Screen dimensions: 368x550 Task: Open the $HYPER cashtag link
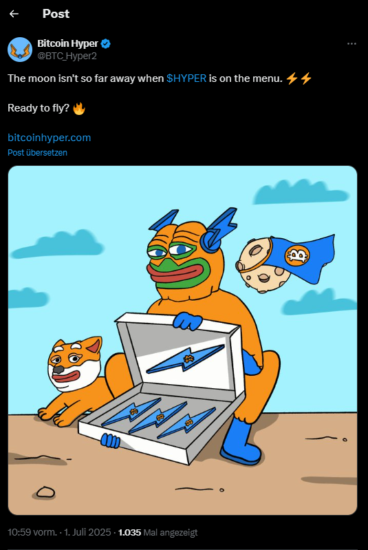tap(186, 78)
